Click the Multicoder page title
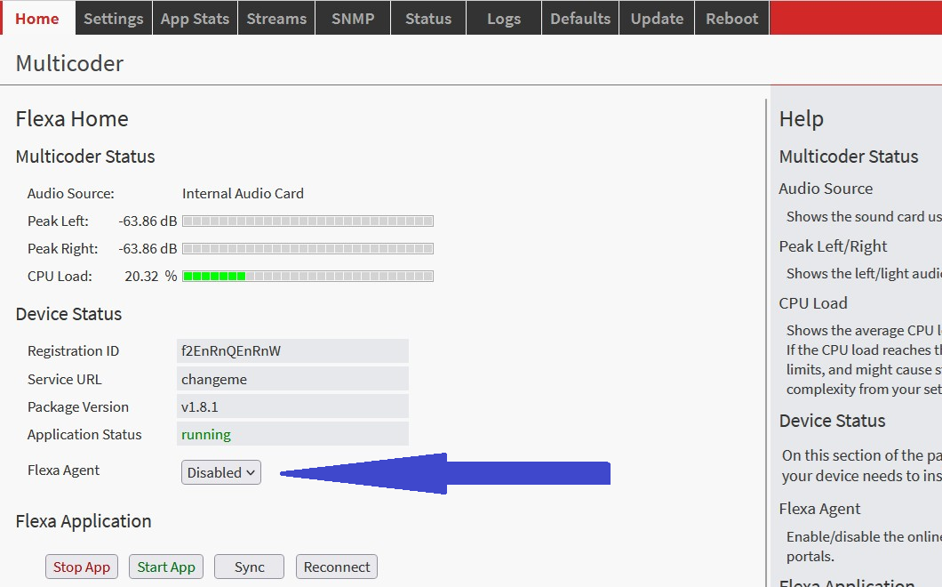942x587 pixels. [69, 63]
